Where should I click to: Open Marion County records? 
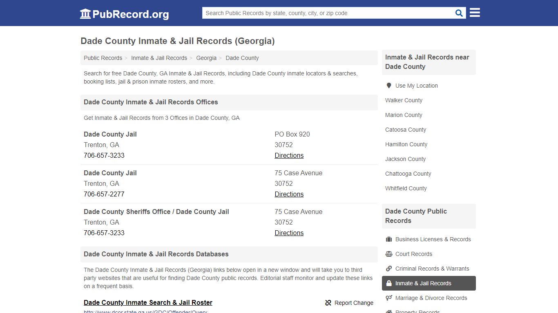click(404, 115)
